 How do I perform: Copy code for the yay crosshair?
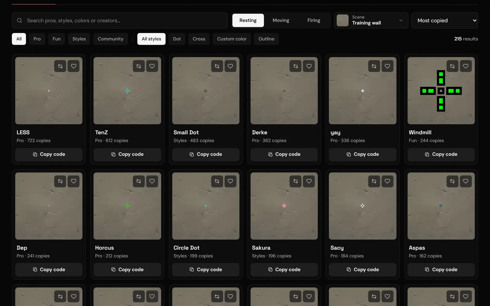pyautogui.click(x=363, y=154)
